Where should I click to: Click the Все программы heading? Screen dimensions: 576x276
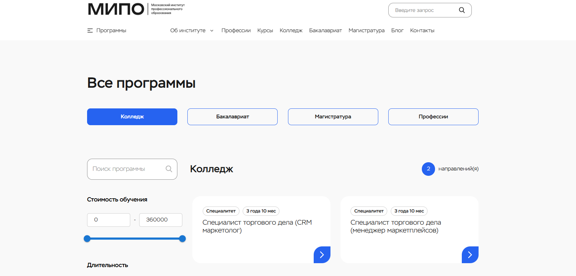[141, 83]
